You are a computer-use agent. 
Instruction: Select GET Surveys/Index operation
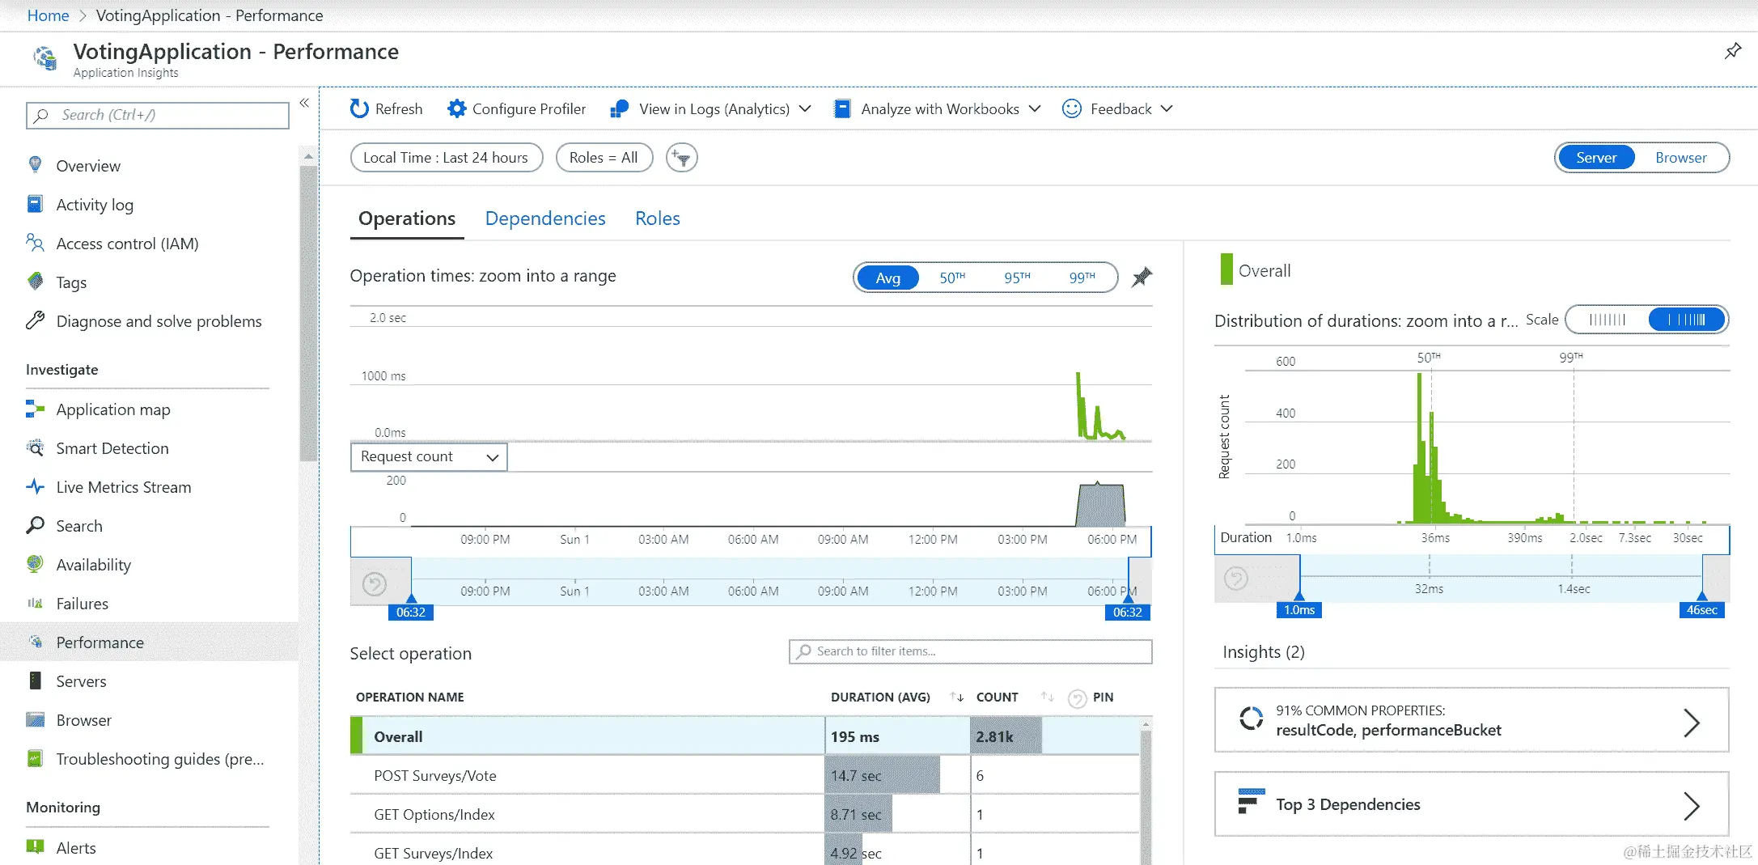tap(744, 851)
